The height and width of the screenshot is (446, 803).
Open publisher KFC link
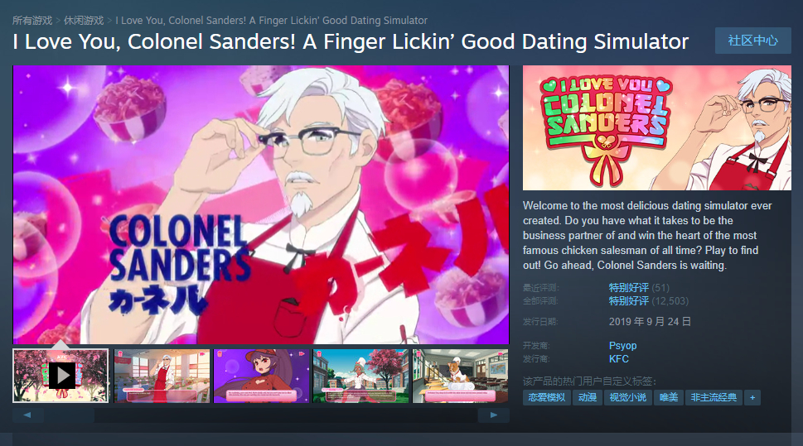pos(619,359)
